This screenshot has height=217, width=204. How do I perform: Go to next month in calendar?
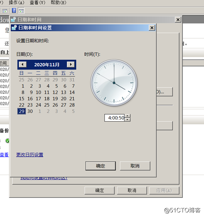tap(71, 64)
